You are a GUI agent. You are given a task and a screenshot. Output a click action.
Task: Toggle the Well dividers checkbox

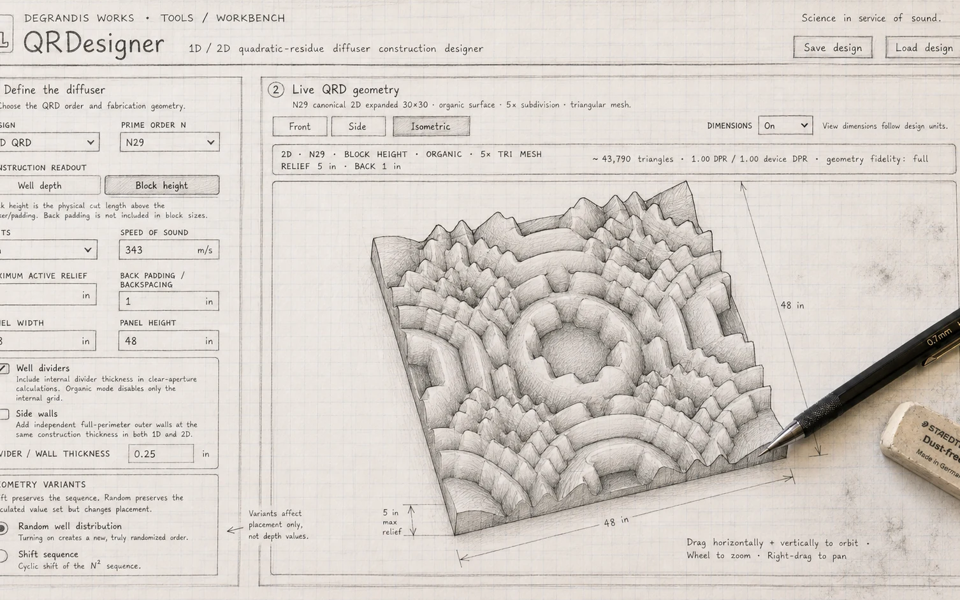pos(4,369)
